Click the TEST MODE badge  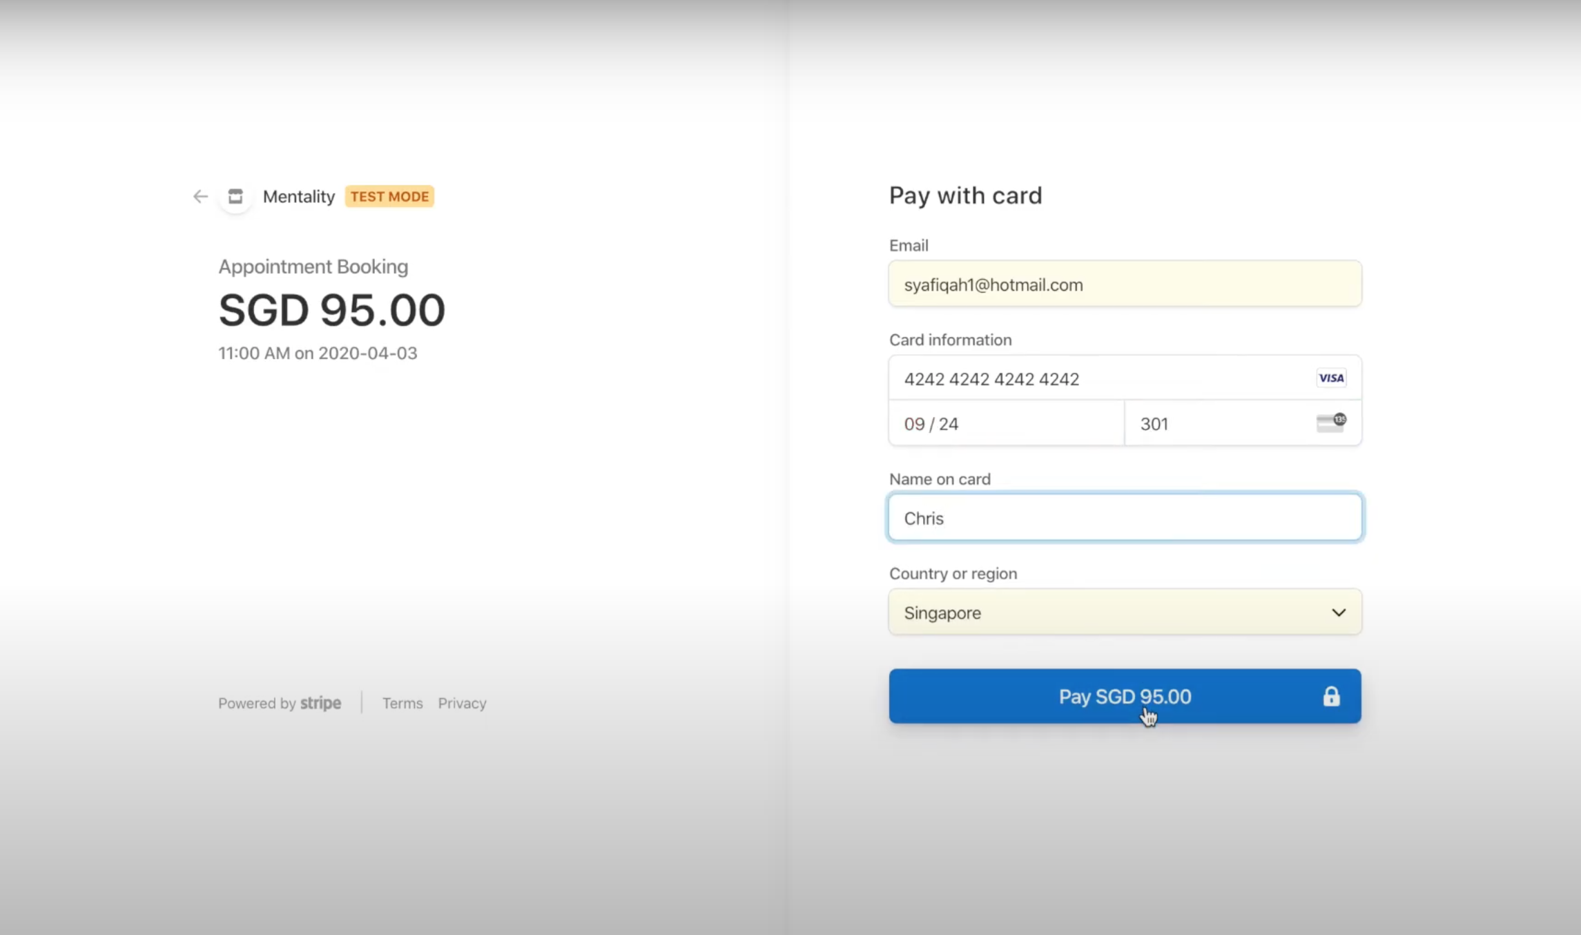(x=389, y=197)
